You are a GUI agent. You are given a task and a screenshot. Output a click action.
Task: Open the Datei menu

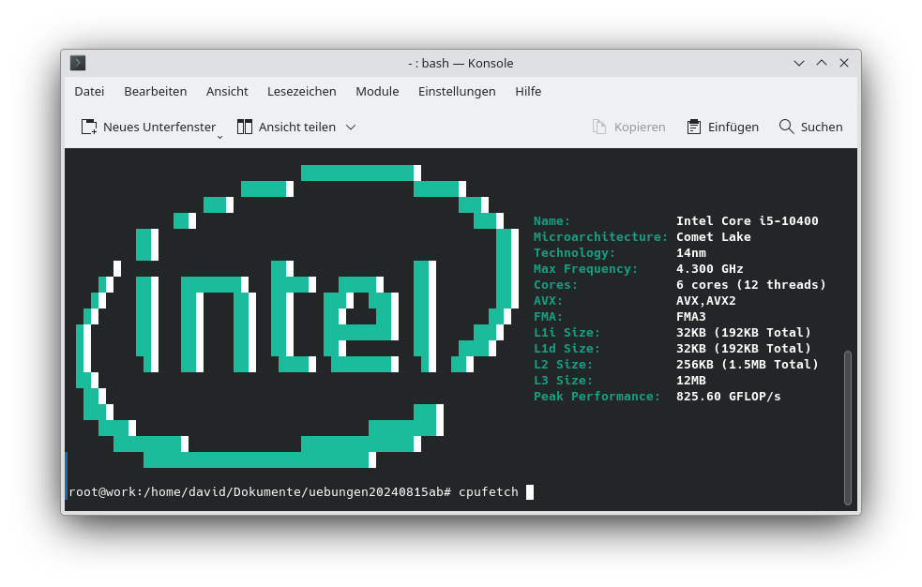pos(89,91)
